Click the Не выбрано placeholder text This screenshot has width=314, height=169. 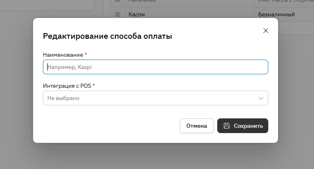tap(63, 98)
